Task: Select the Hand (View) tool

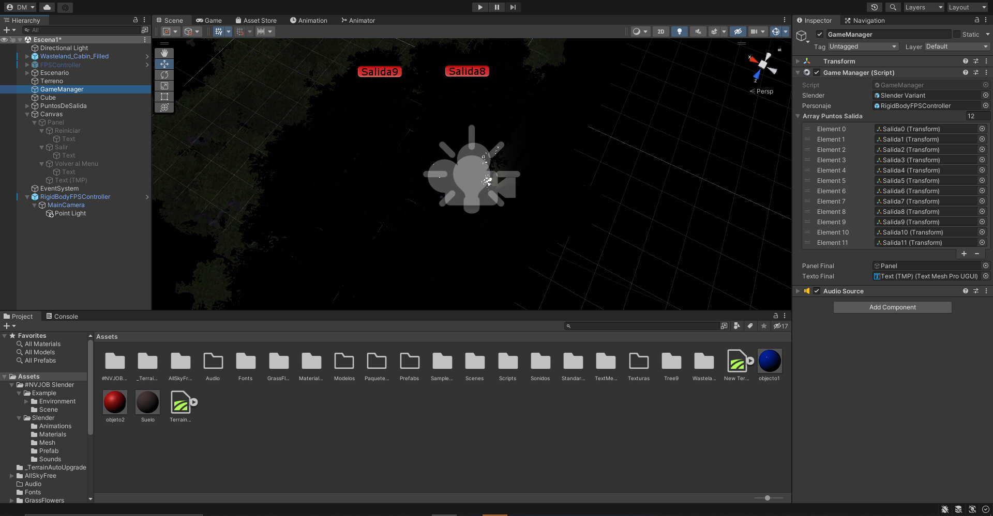Action: point(164,53)
